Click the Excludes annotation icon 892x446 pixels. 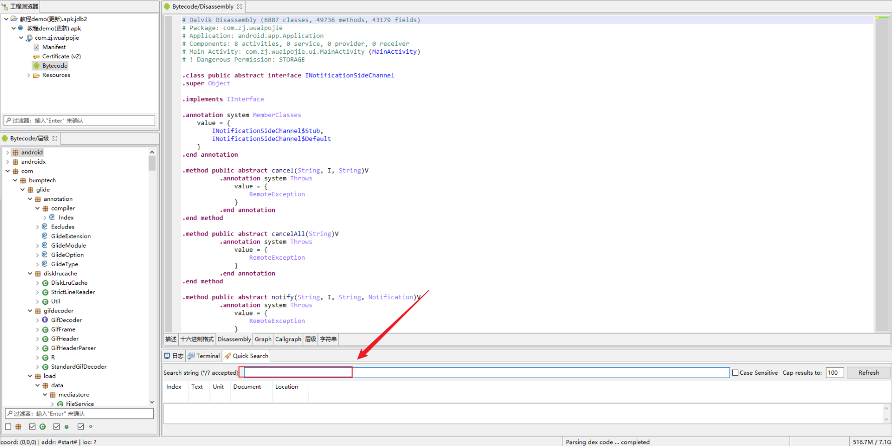pyautogui.click(x=45, y=227)
